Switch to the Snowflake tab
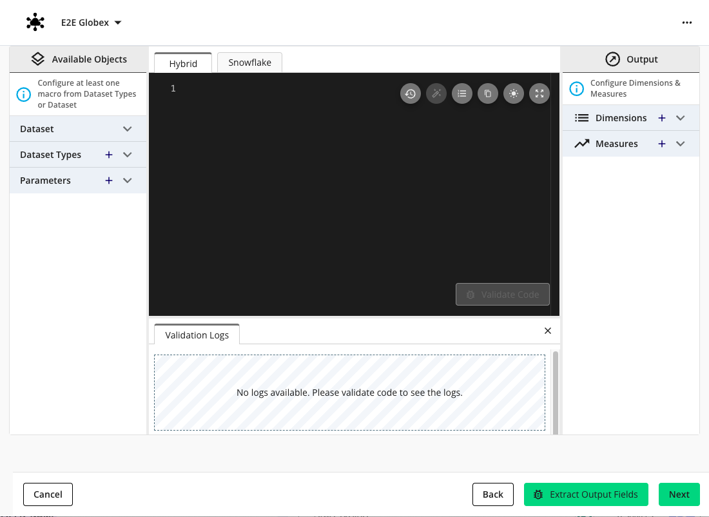This screenshot has width=709, height=517. pos(249,63)
